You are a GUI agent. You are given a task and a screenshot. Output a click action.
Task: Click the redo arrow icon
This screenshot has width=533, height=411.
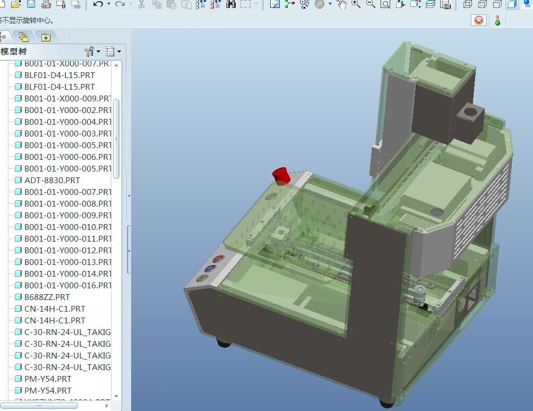point(119,4)
